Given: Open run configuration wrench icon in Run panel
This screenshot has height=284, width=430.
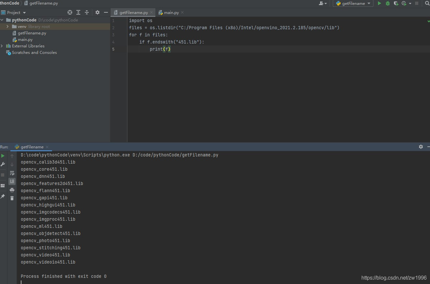Looking at the screenshot, I should coord(3,164).
